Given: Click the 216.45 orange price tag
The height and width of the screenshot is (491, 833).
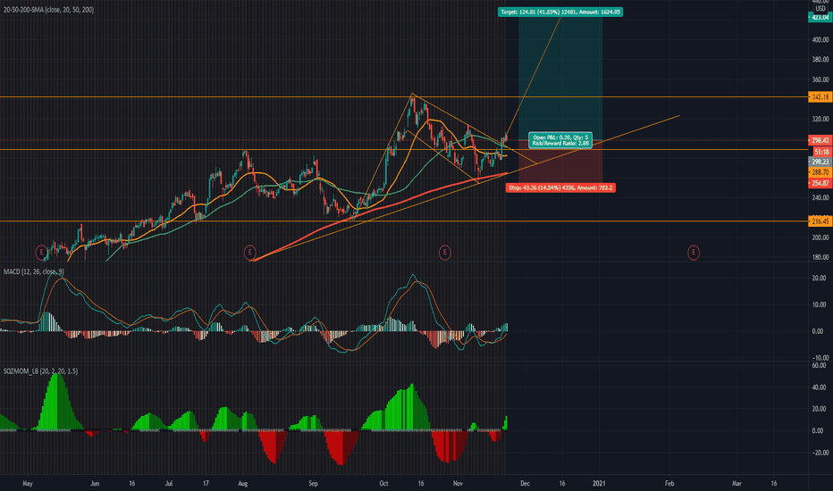Looking at the screenshot, I should [820, 221].
